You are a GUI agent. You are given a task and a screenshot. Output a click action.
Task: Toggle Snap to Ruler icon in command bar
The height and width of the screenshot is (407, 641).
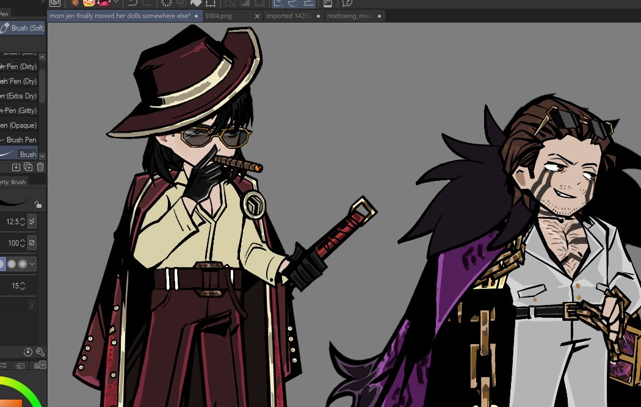(x=278, y=3)
